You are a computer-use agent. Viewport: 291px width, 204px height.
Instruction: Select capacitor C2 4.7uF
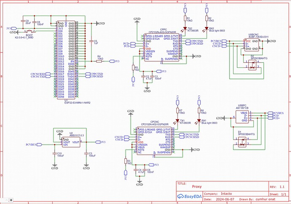143,76
